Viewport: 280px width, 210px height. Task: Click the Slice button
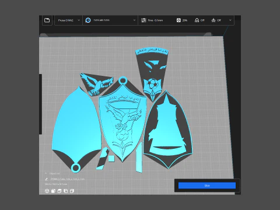207,185
